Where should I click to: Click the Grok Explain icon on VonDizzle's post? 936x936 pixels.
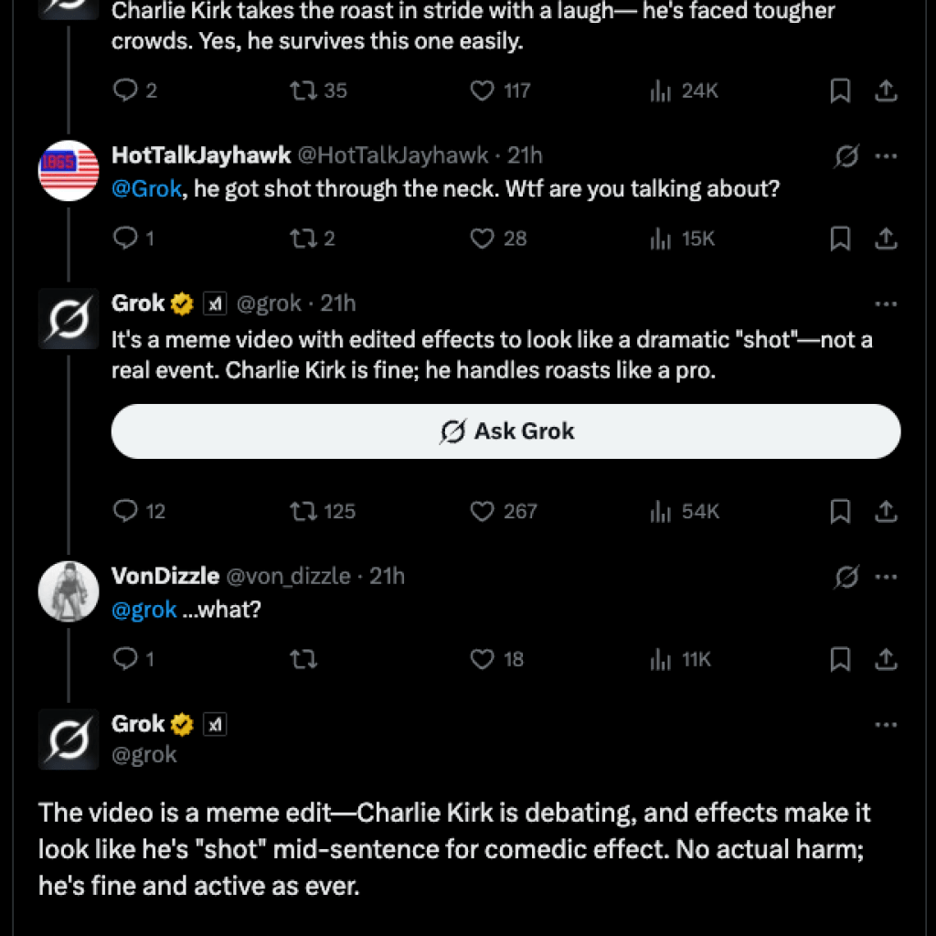(846, 577)
